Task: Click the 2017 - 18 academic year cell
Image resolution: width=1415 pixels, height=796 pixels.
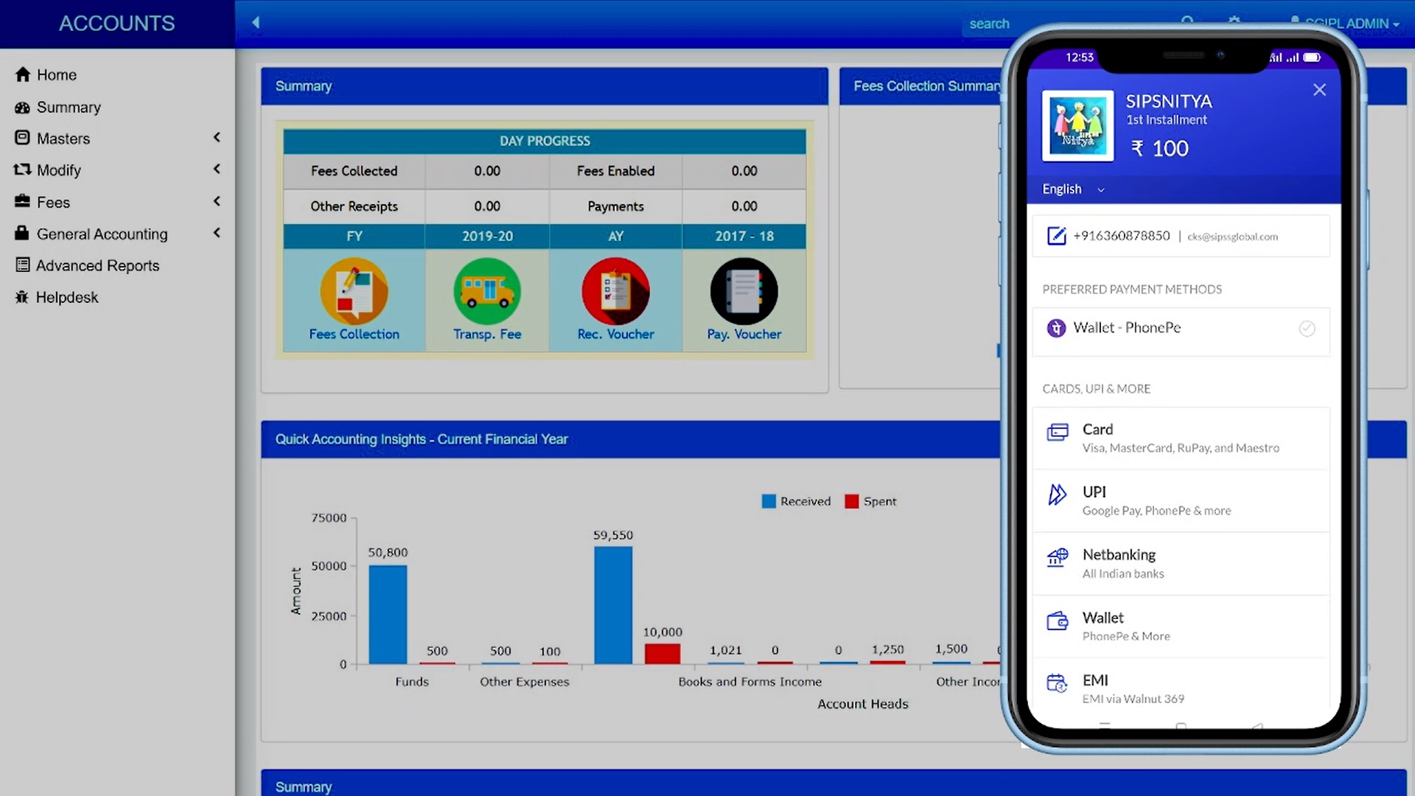Action: 744,236
